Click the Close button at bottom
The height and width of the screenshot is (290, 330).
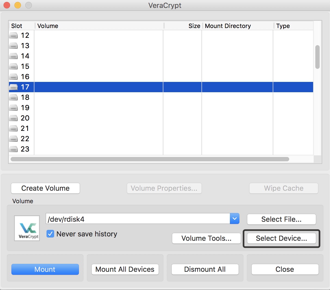[285, 269]
